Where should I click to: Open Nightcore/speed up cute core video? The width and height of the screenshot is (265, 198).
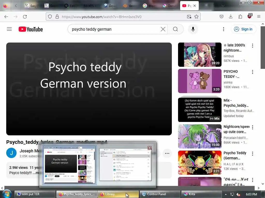point(200,136)
